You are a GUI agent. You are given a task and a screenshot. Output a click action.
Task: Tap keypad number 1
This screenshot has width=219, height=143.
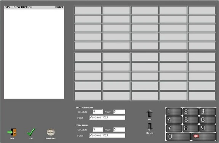[174, 112]
